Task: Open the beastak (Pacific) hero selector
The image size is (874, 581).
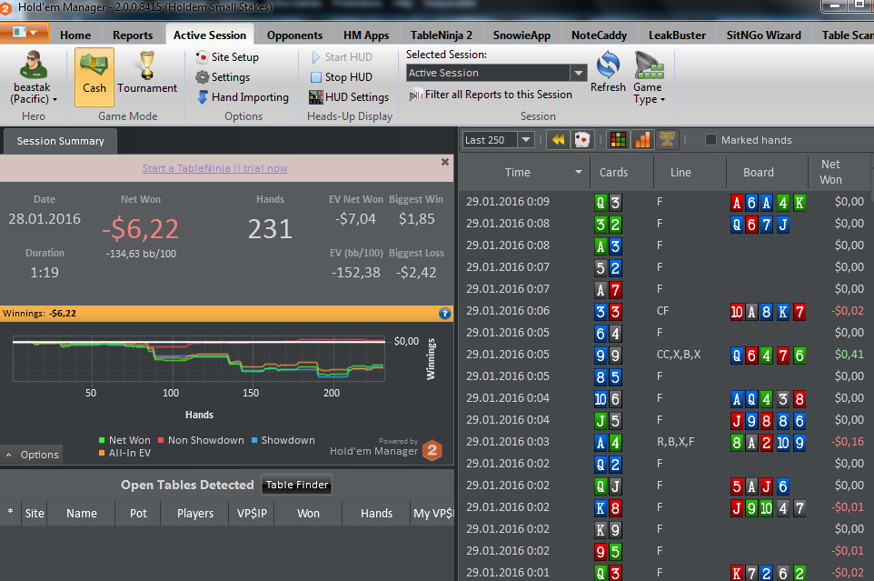Action: (x=33, y=77)
